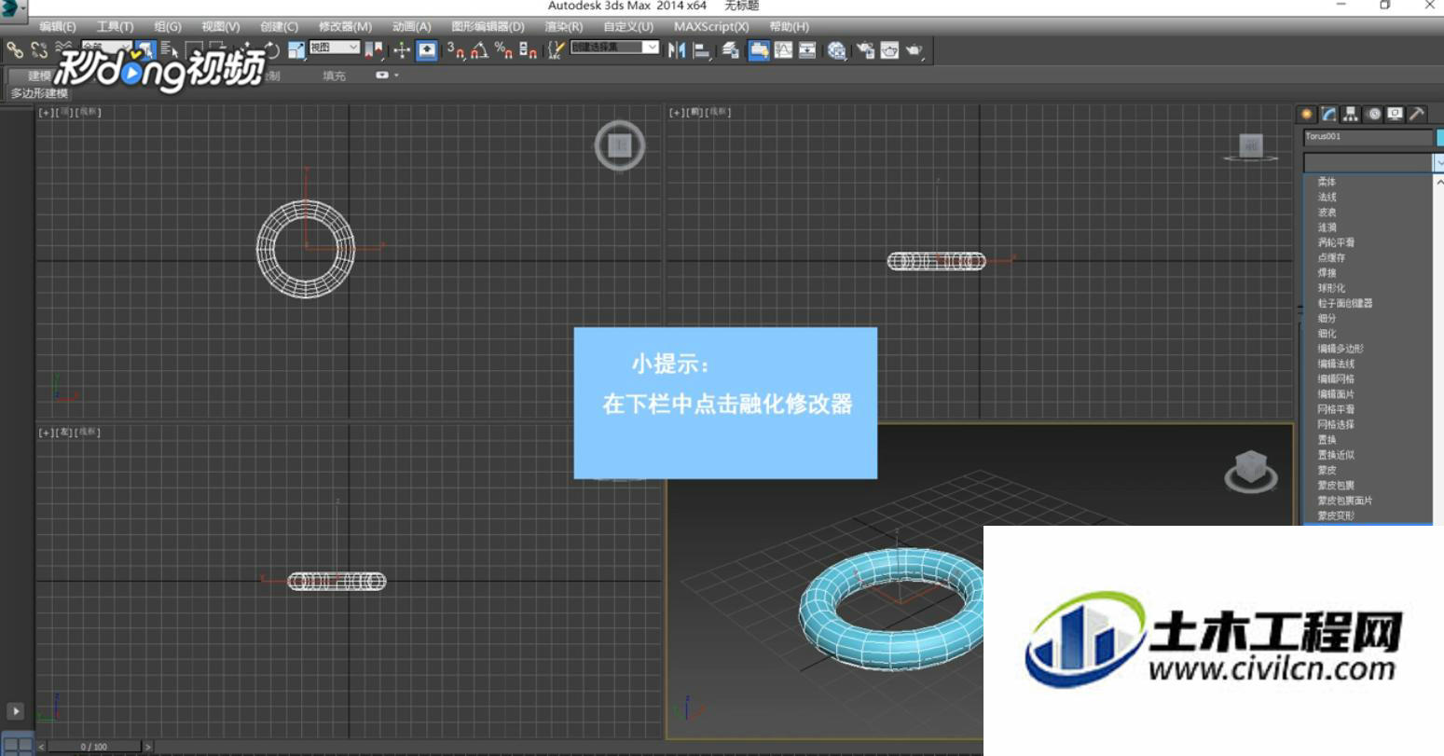Choose the Rectangular Selection Region tool

(x=194, y=50)
